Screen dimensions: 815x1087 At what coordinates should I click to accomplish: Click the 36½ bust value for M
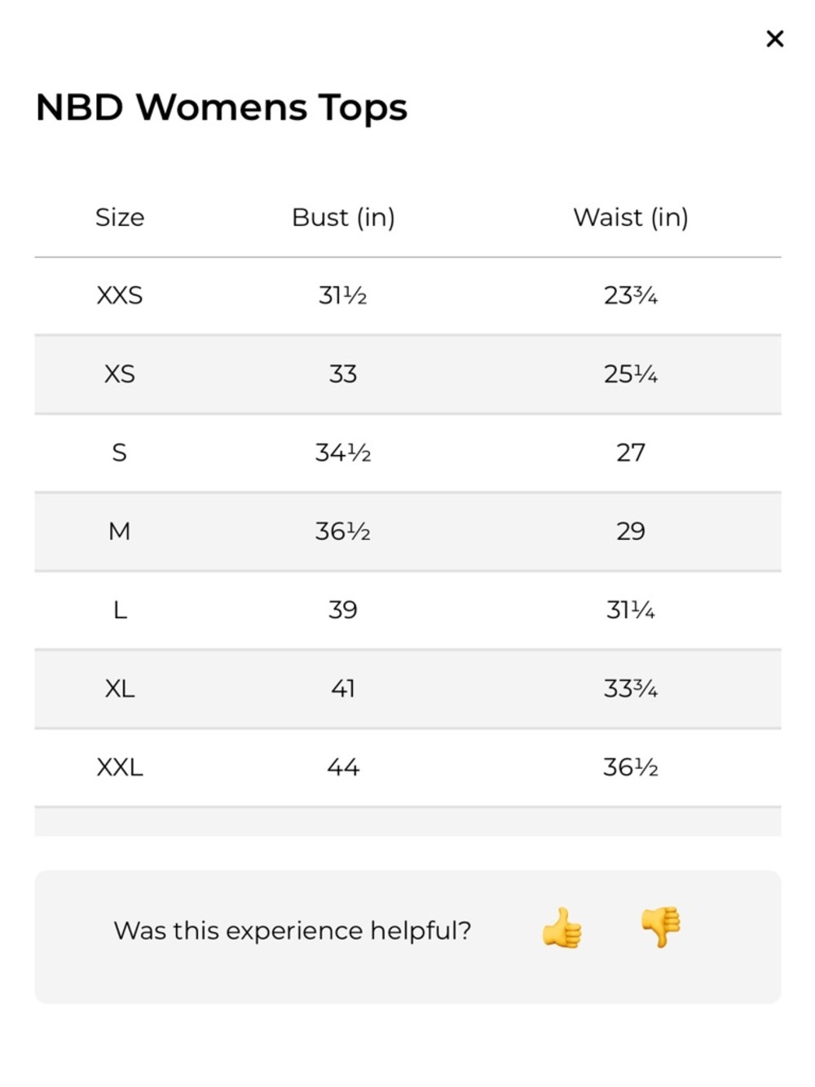click(343, 532)
